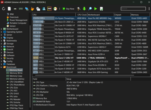151x110 pixels.
Task: Sort by the Motherboard column header
Action: click(x=100, y=15)
